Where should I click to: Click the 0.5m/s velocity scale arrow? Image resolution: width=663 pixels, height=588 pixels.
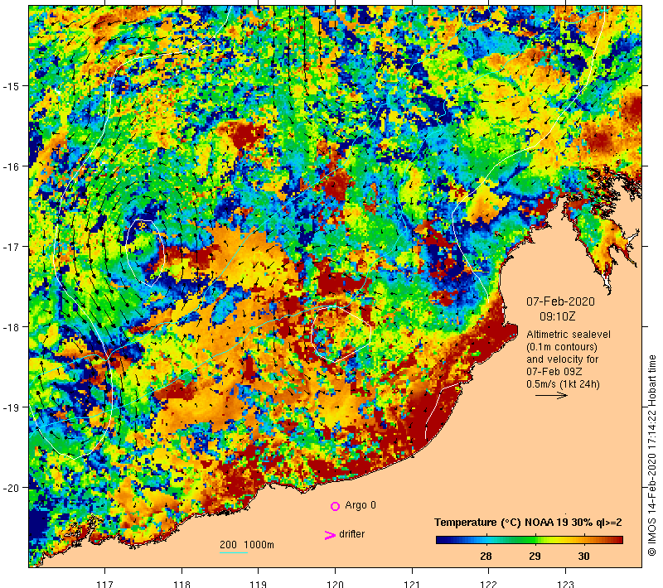[x=551, y=395]
